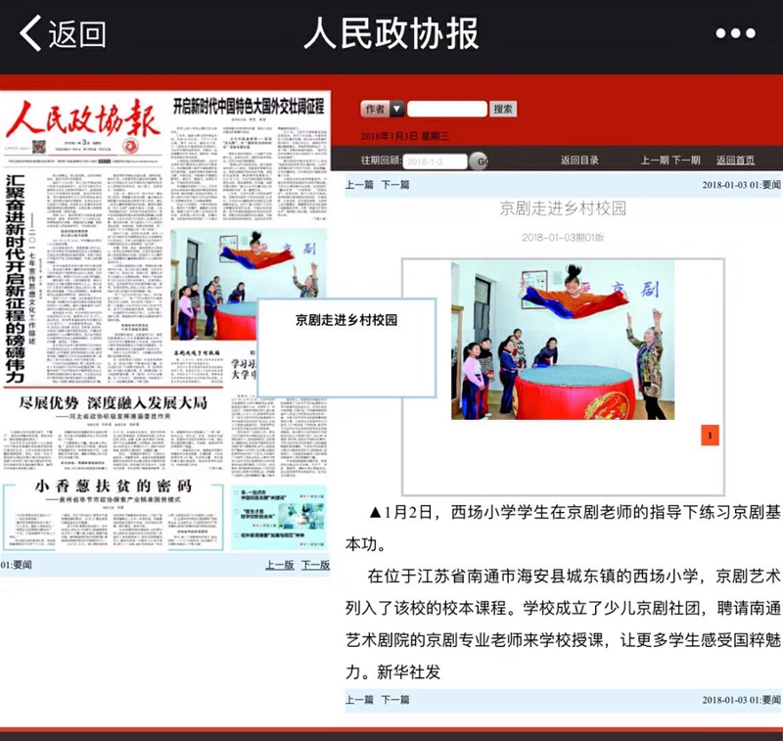This screenshot has width=783, height=741.
Task: Click the opera photo on the newspaper page
Action: coord(249,285)
